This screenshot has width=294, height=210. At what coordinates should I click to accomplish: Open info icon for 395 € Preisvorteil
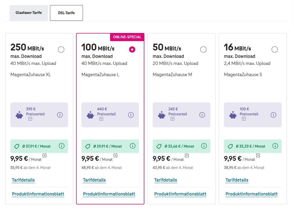[60, 115]
